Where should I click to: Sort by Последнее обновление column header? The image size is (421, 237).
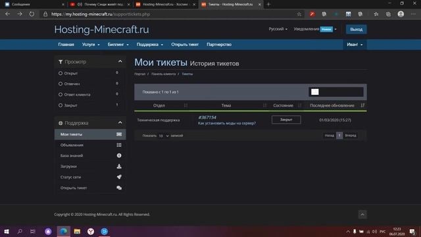[335, 105]
